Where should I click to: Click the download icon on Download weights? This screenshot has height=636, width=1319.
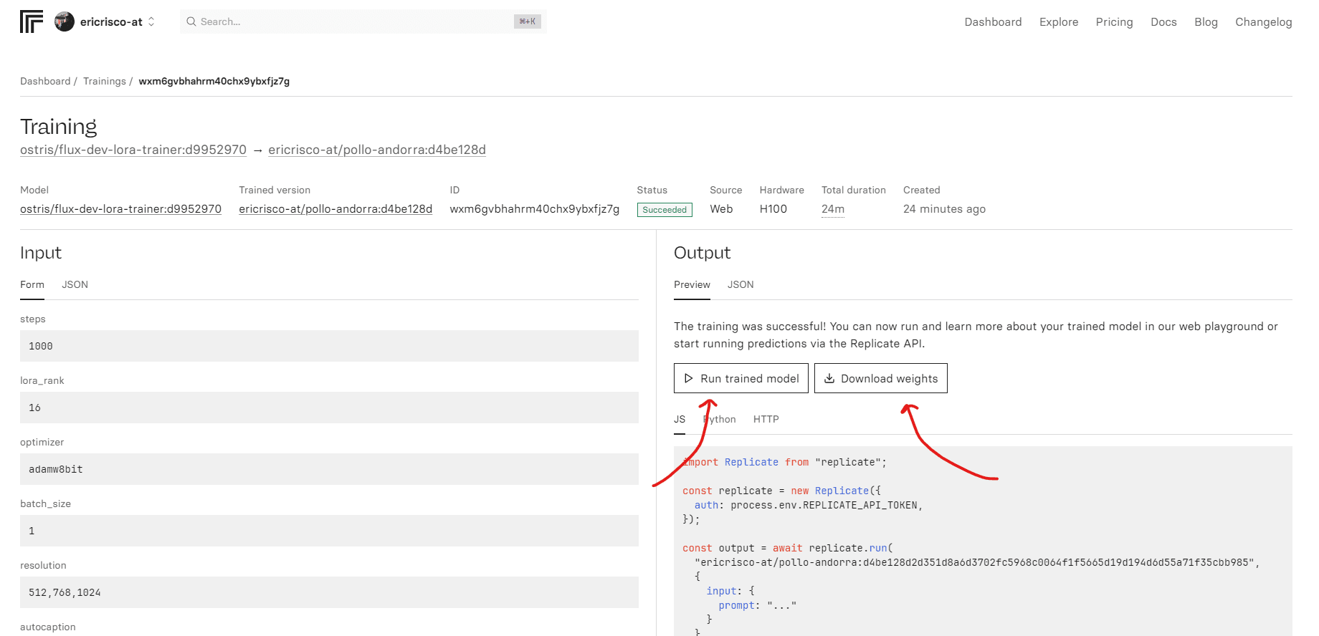(829, 378)
